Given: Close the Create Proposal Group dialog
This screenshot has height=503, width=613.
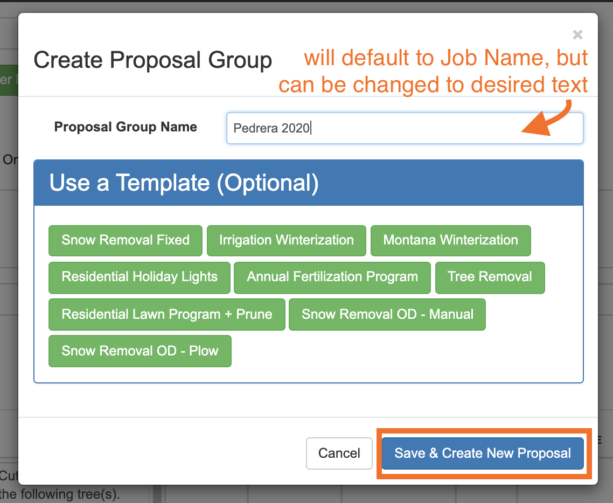Looking at the screenshot, I should [x=577, y=35].
